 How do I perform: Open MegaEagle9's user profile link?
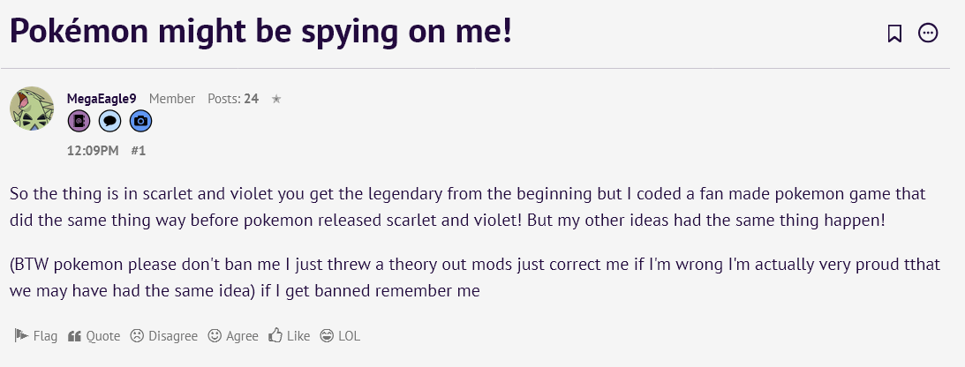[x=102, y=99]
